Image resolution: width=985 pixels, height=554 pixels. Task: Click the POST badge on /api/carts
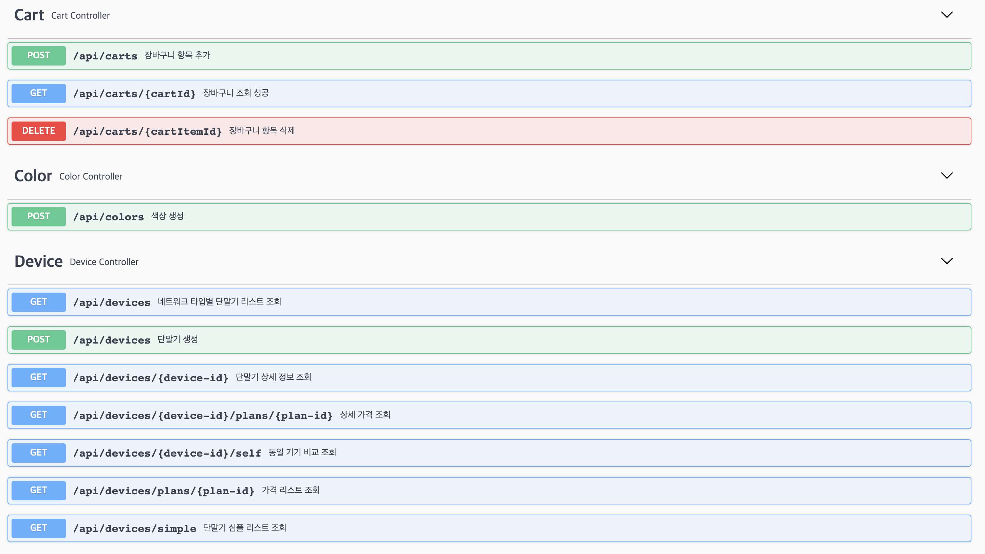[x=38, y=55]
